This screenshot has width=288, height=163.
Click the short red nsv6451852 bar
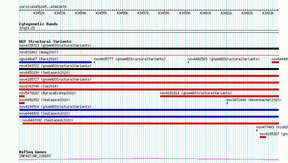coord(22,103)
